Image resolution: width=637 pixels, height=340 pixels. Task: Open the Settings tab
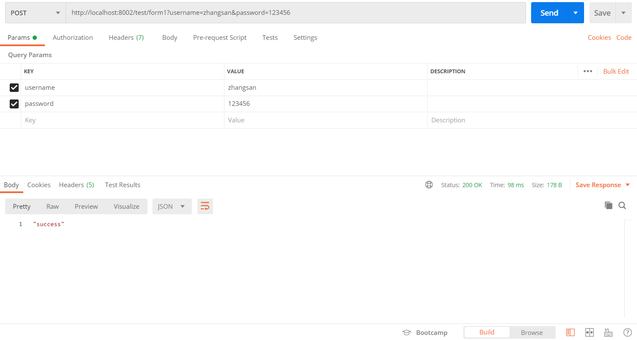(305, 37)
